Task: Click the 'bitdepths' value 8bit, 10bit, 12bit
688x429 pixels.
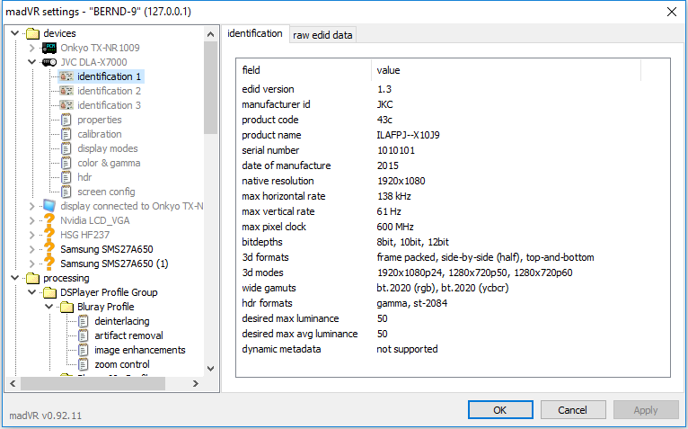Action: coord(413,242)
